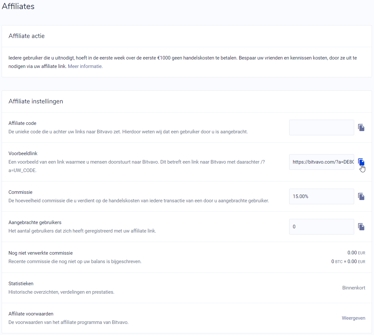
Task: Click the Affiliate code label
Action: click(22, 123)
